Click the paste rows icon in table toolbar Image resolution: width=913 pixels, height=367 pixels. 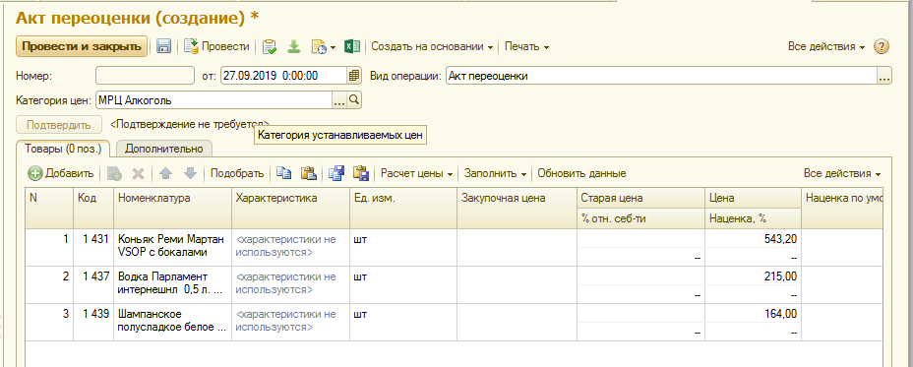tap(308, 173)
